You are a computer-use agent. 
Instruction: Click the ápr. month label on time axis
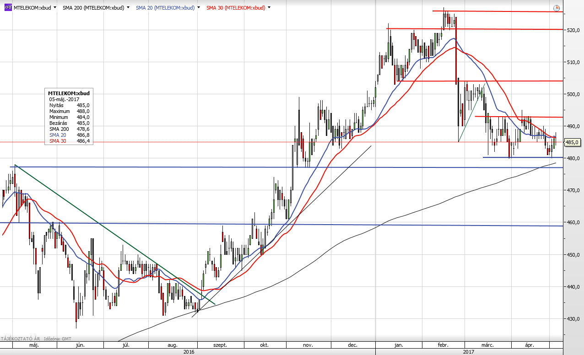click(x=530, y=345)
